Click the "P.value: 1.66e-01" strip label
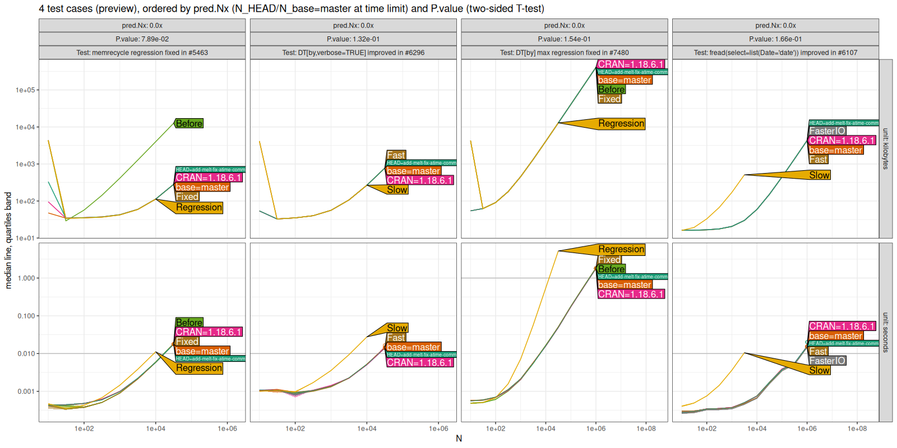 775,39
